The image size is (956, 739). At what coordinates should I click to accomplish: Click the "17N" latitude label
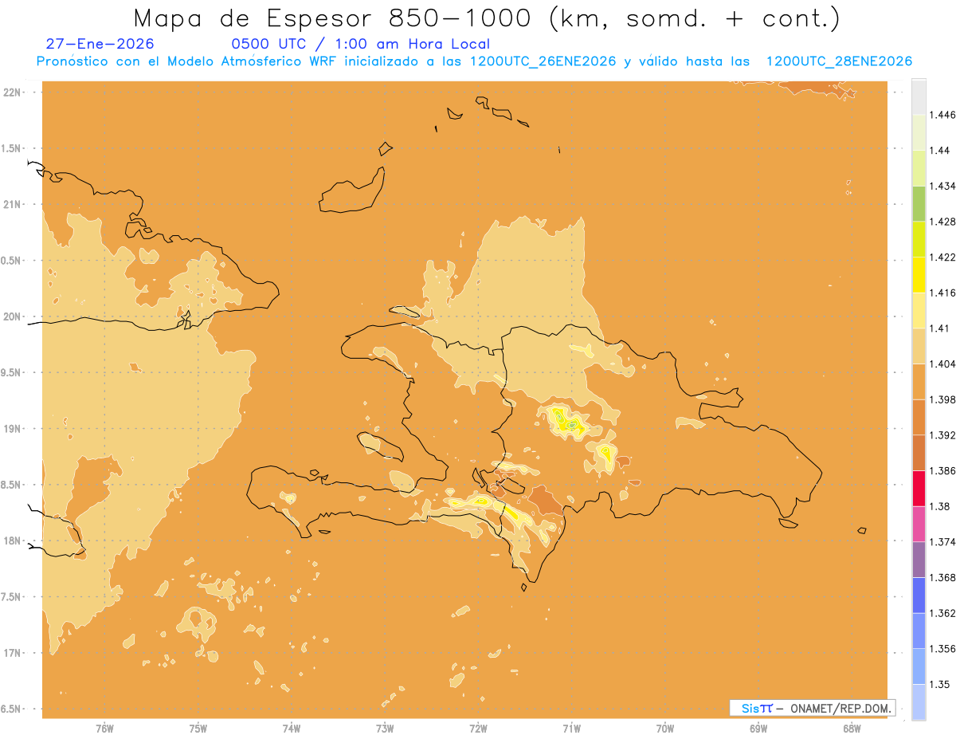point(13,653)
